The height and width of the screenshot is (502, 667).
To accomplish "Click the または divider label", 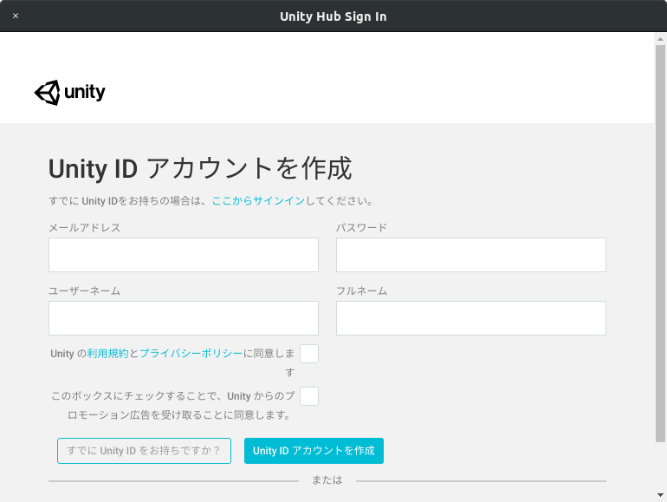I will [x=327, y=479].
